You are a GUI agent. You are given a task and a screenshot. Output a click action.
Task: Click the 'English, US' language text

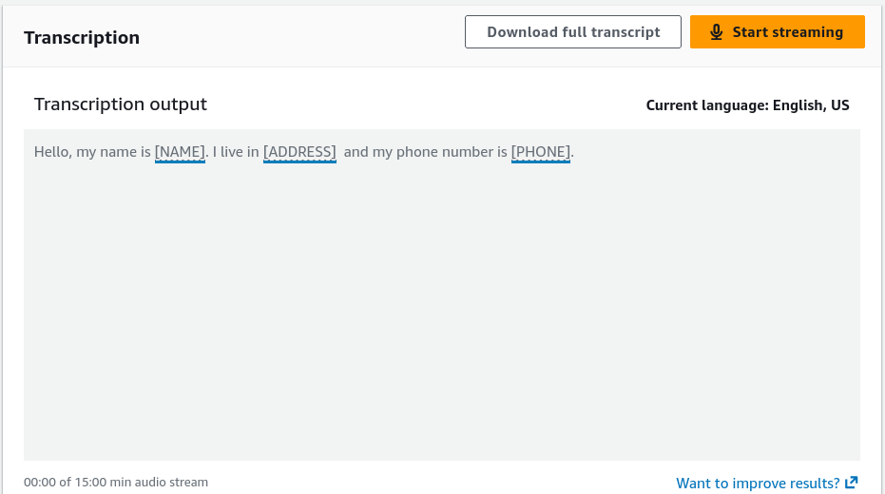(x=811, y=105)
